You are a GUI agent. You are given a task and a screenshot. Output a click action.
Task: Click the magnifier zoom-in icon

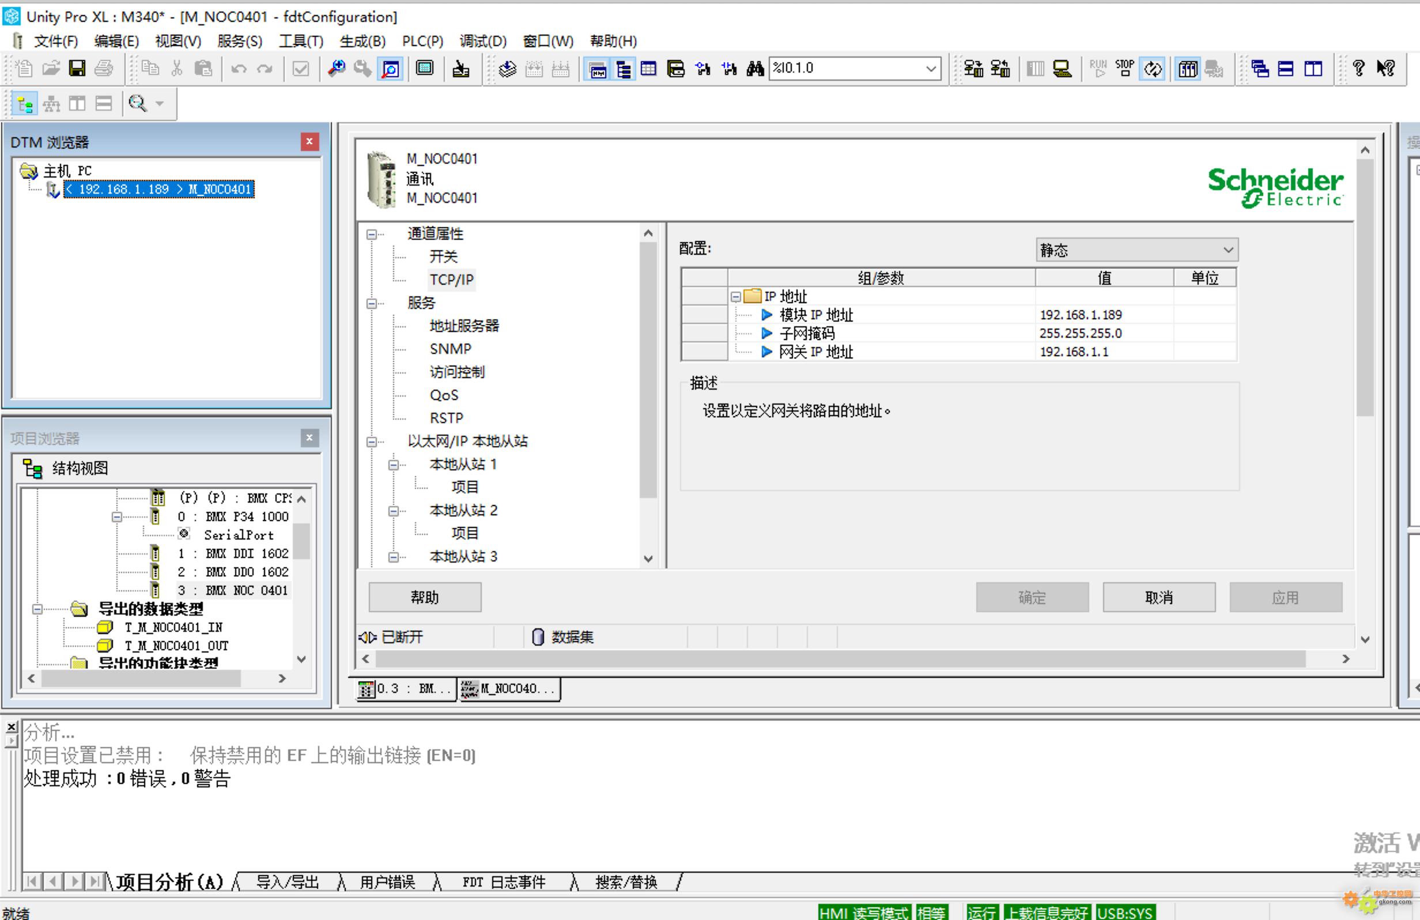coord(337,69)
